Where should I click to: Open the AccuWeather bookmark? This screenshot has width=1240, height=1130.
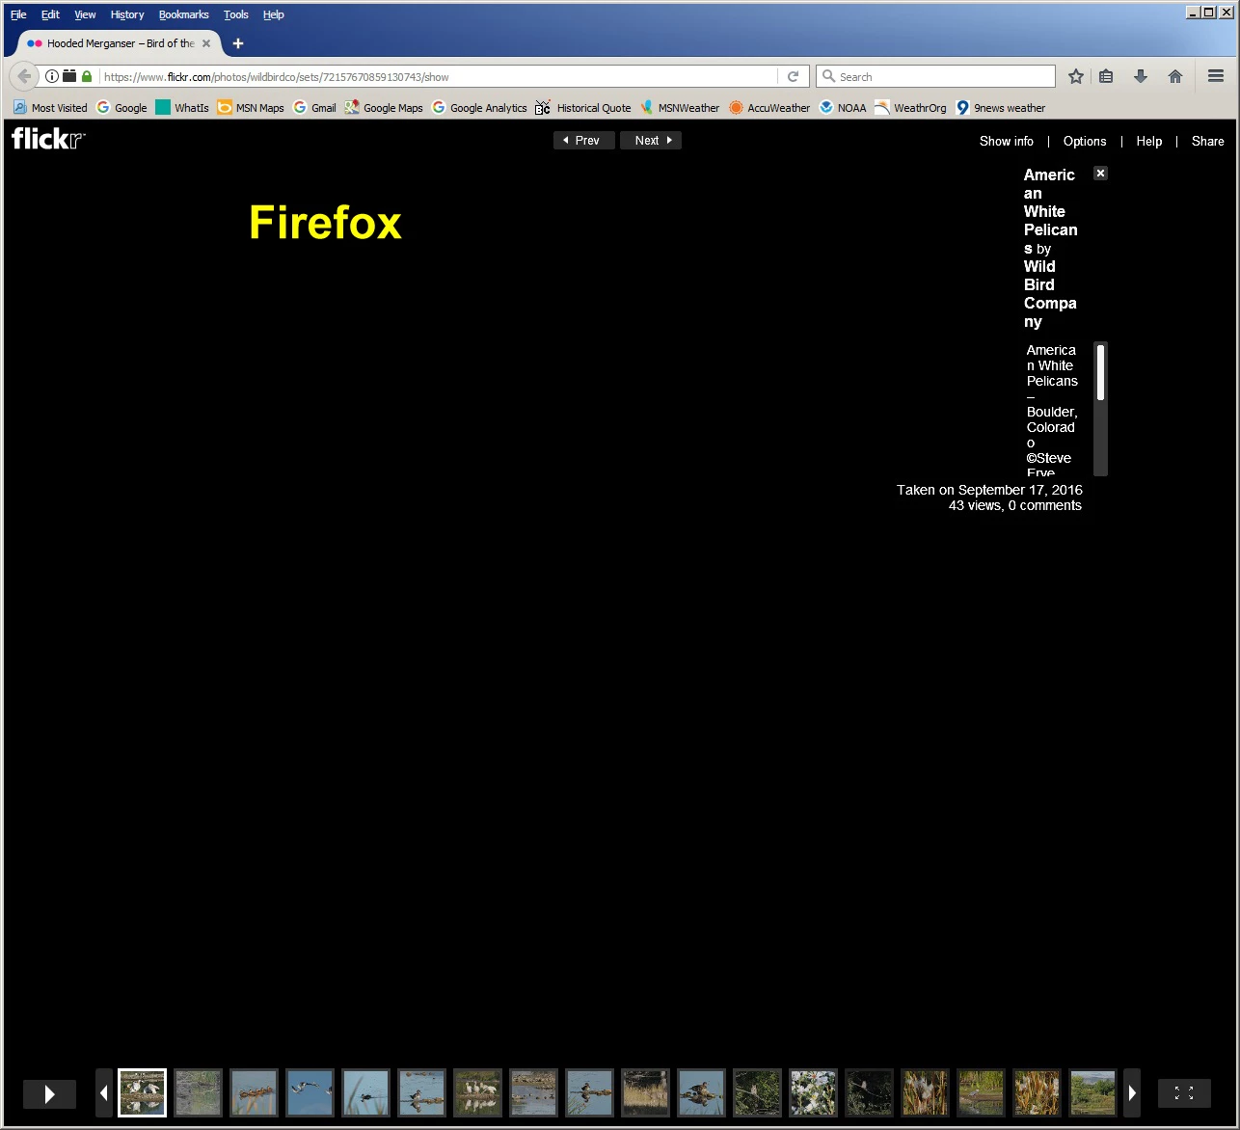[769, 108]
